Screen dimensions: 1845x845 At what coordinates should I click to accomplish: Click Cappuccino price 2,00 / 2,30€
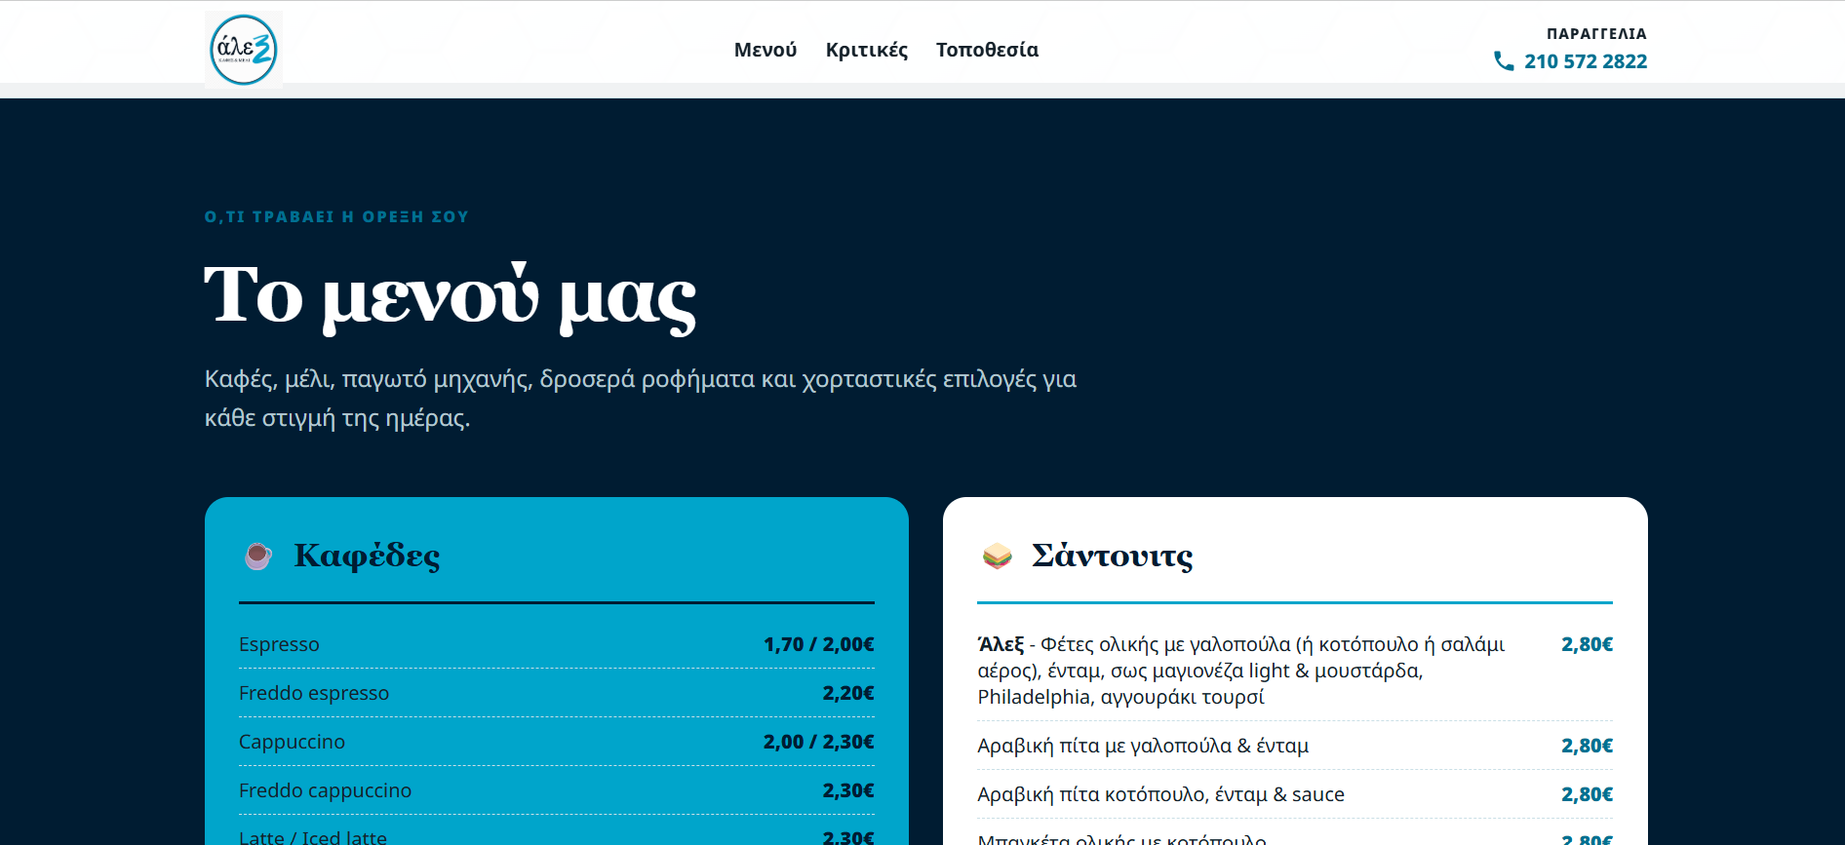pos(819,742)
